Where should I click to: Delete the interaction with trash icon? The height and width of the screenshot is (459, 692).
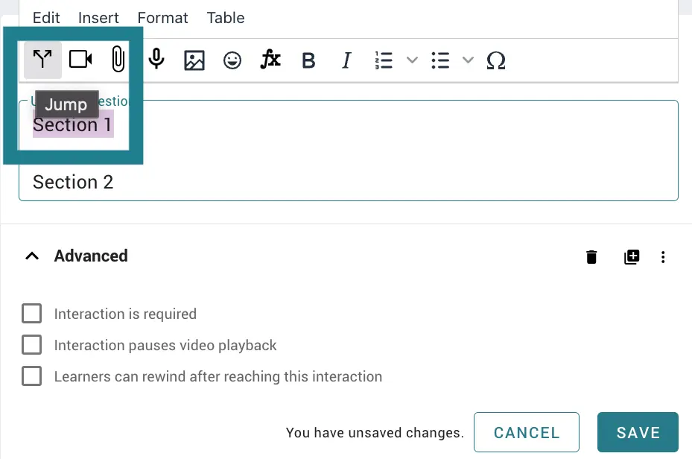coord(591,257)
